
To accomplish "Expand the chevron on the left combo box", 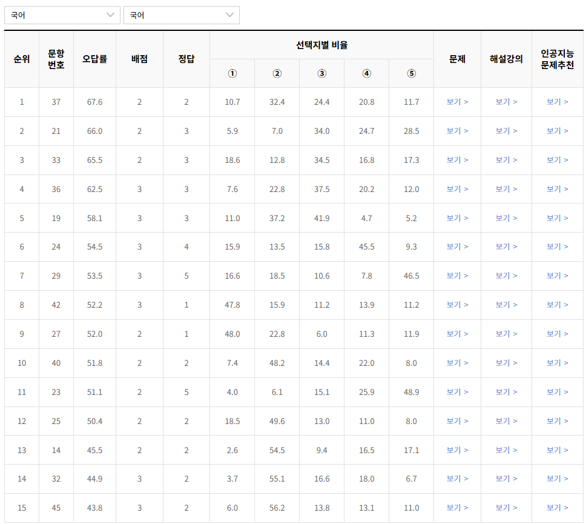I will click(x=110, y=15).
